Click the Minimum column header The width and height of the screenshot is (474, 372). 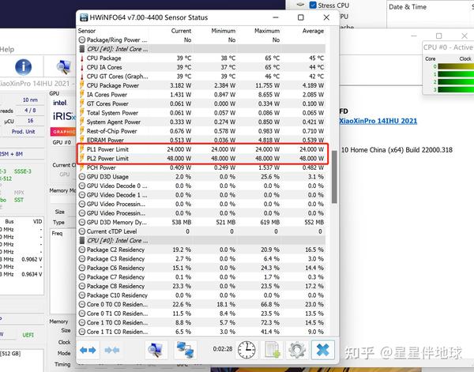coord(224,31)
